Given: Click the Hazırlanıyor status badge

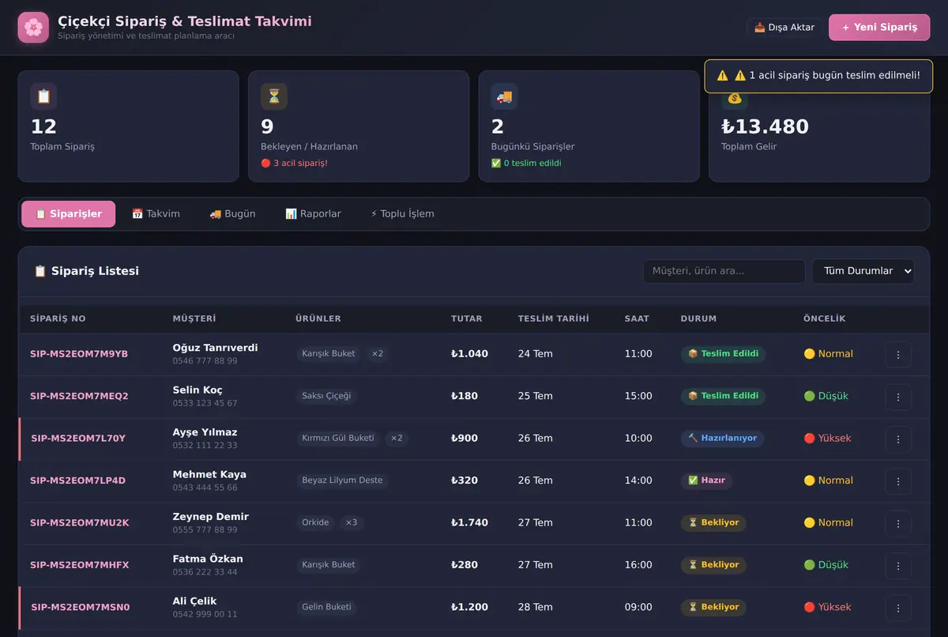Looking at the screenshot, I should 722,439.
